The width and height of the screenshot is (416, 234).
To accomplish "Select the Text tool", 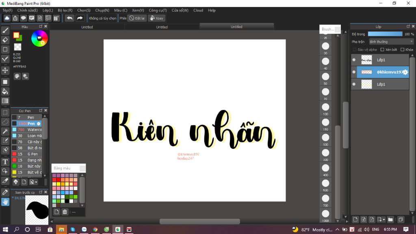I will coord(5,162).
